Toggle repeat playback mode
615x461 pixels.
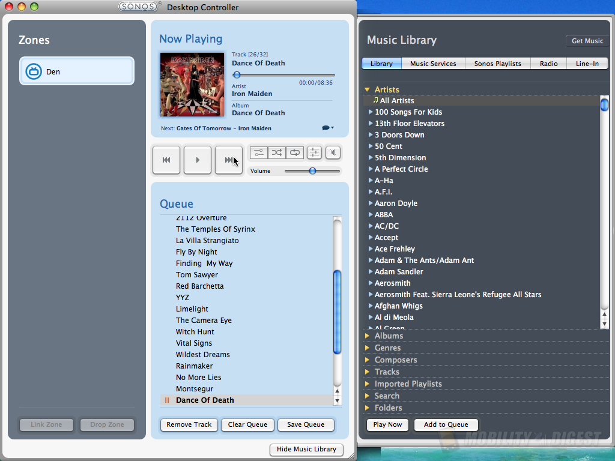(295, 152)
